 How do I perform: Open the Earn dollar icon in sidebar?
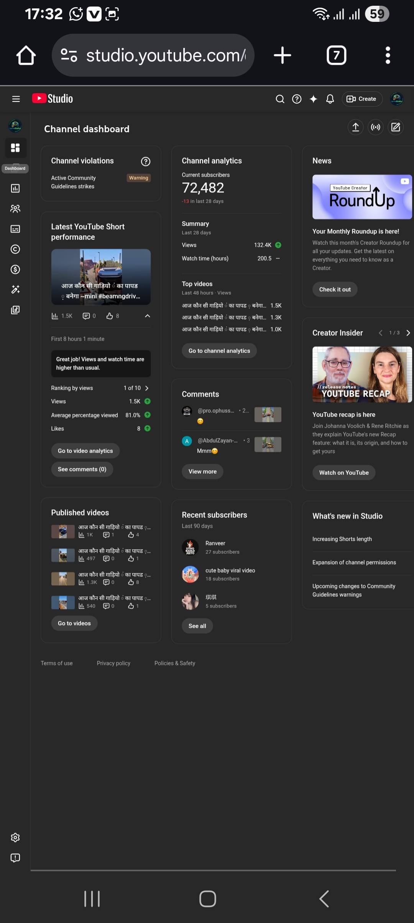pyautogui.click(x=15, y=269)
